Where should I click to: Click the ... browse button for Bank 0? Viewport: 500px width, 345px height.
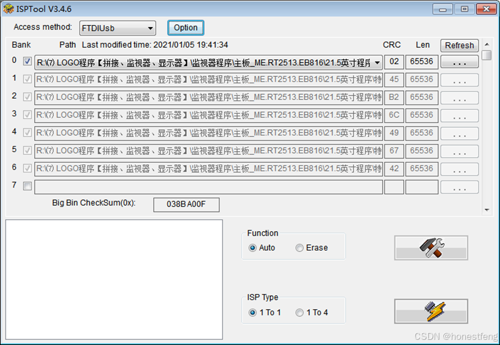tap(460, 61)
